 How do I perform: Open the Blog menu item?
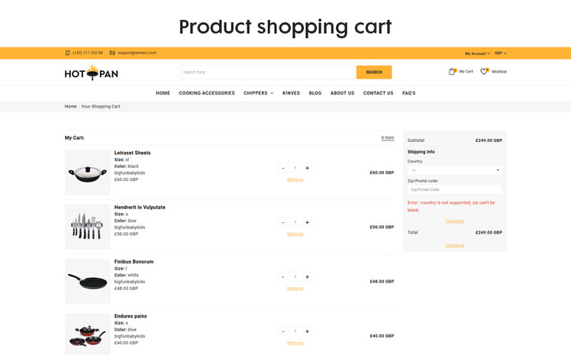point(315,93)
